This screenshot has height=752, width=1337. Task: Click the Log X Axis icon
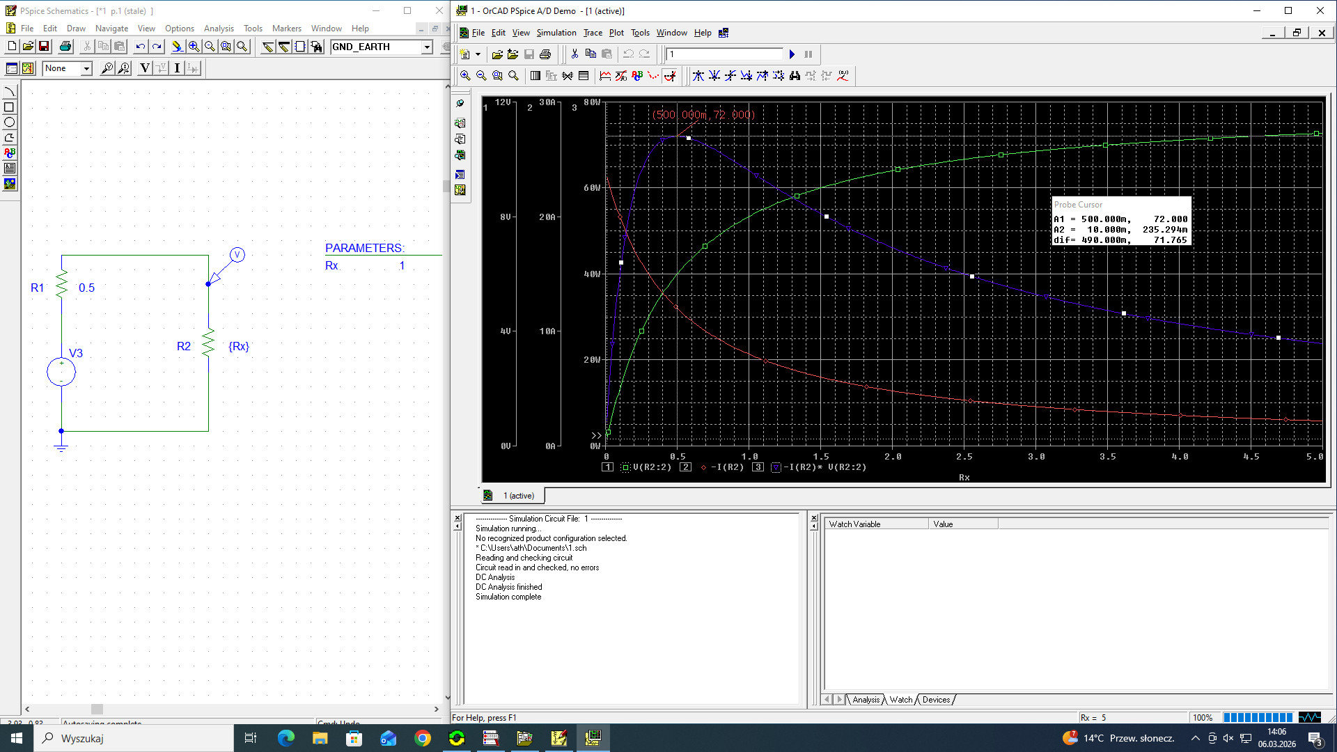tap(535, 76)
